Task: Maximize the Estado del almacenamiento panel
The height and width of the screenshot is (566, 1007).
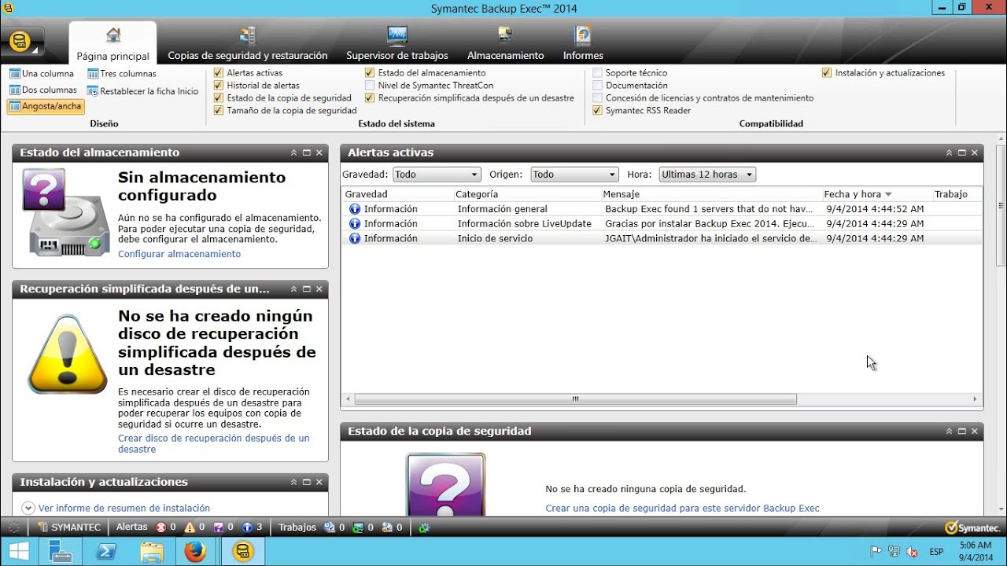Action: click(307, 153)
